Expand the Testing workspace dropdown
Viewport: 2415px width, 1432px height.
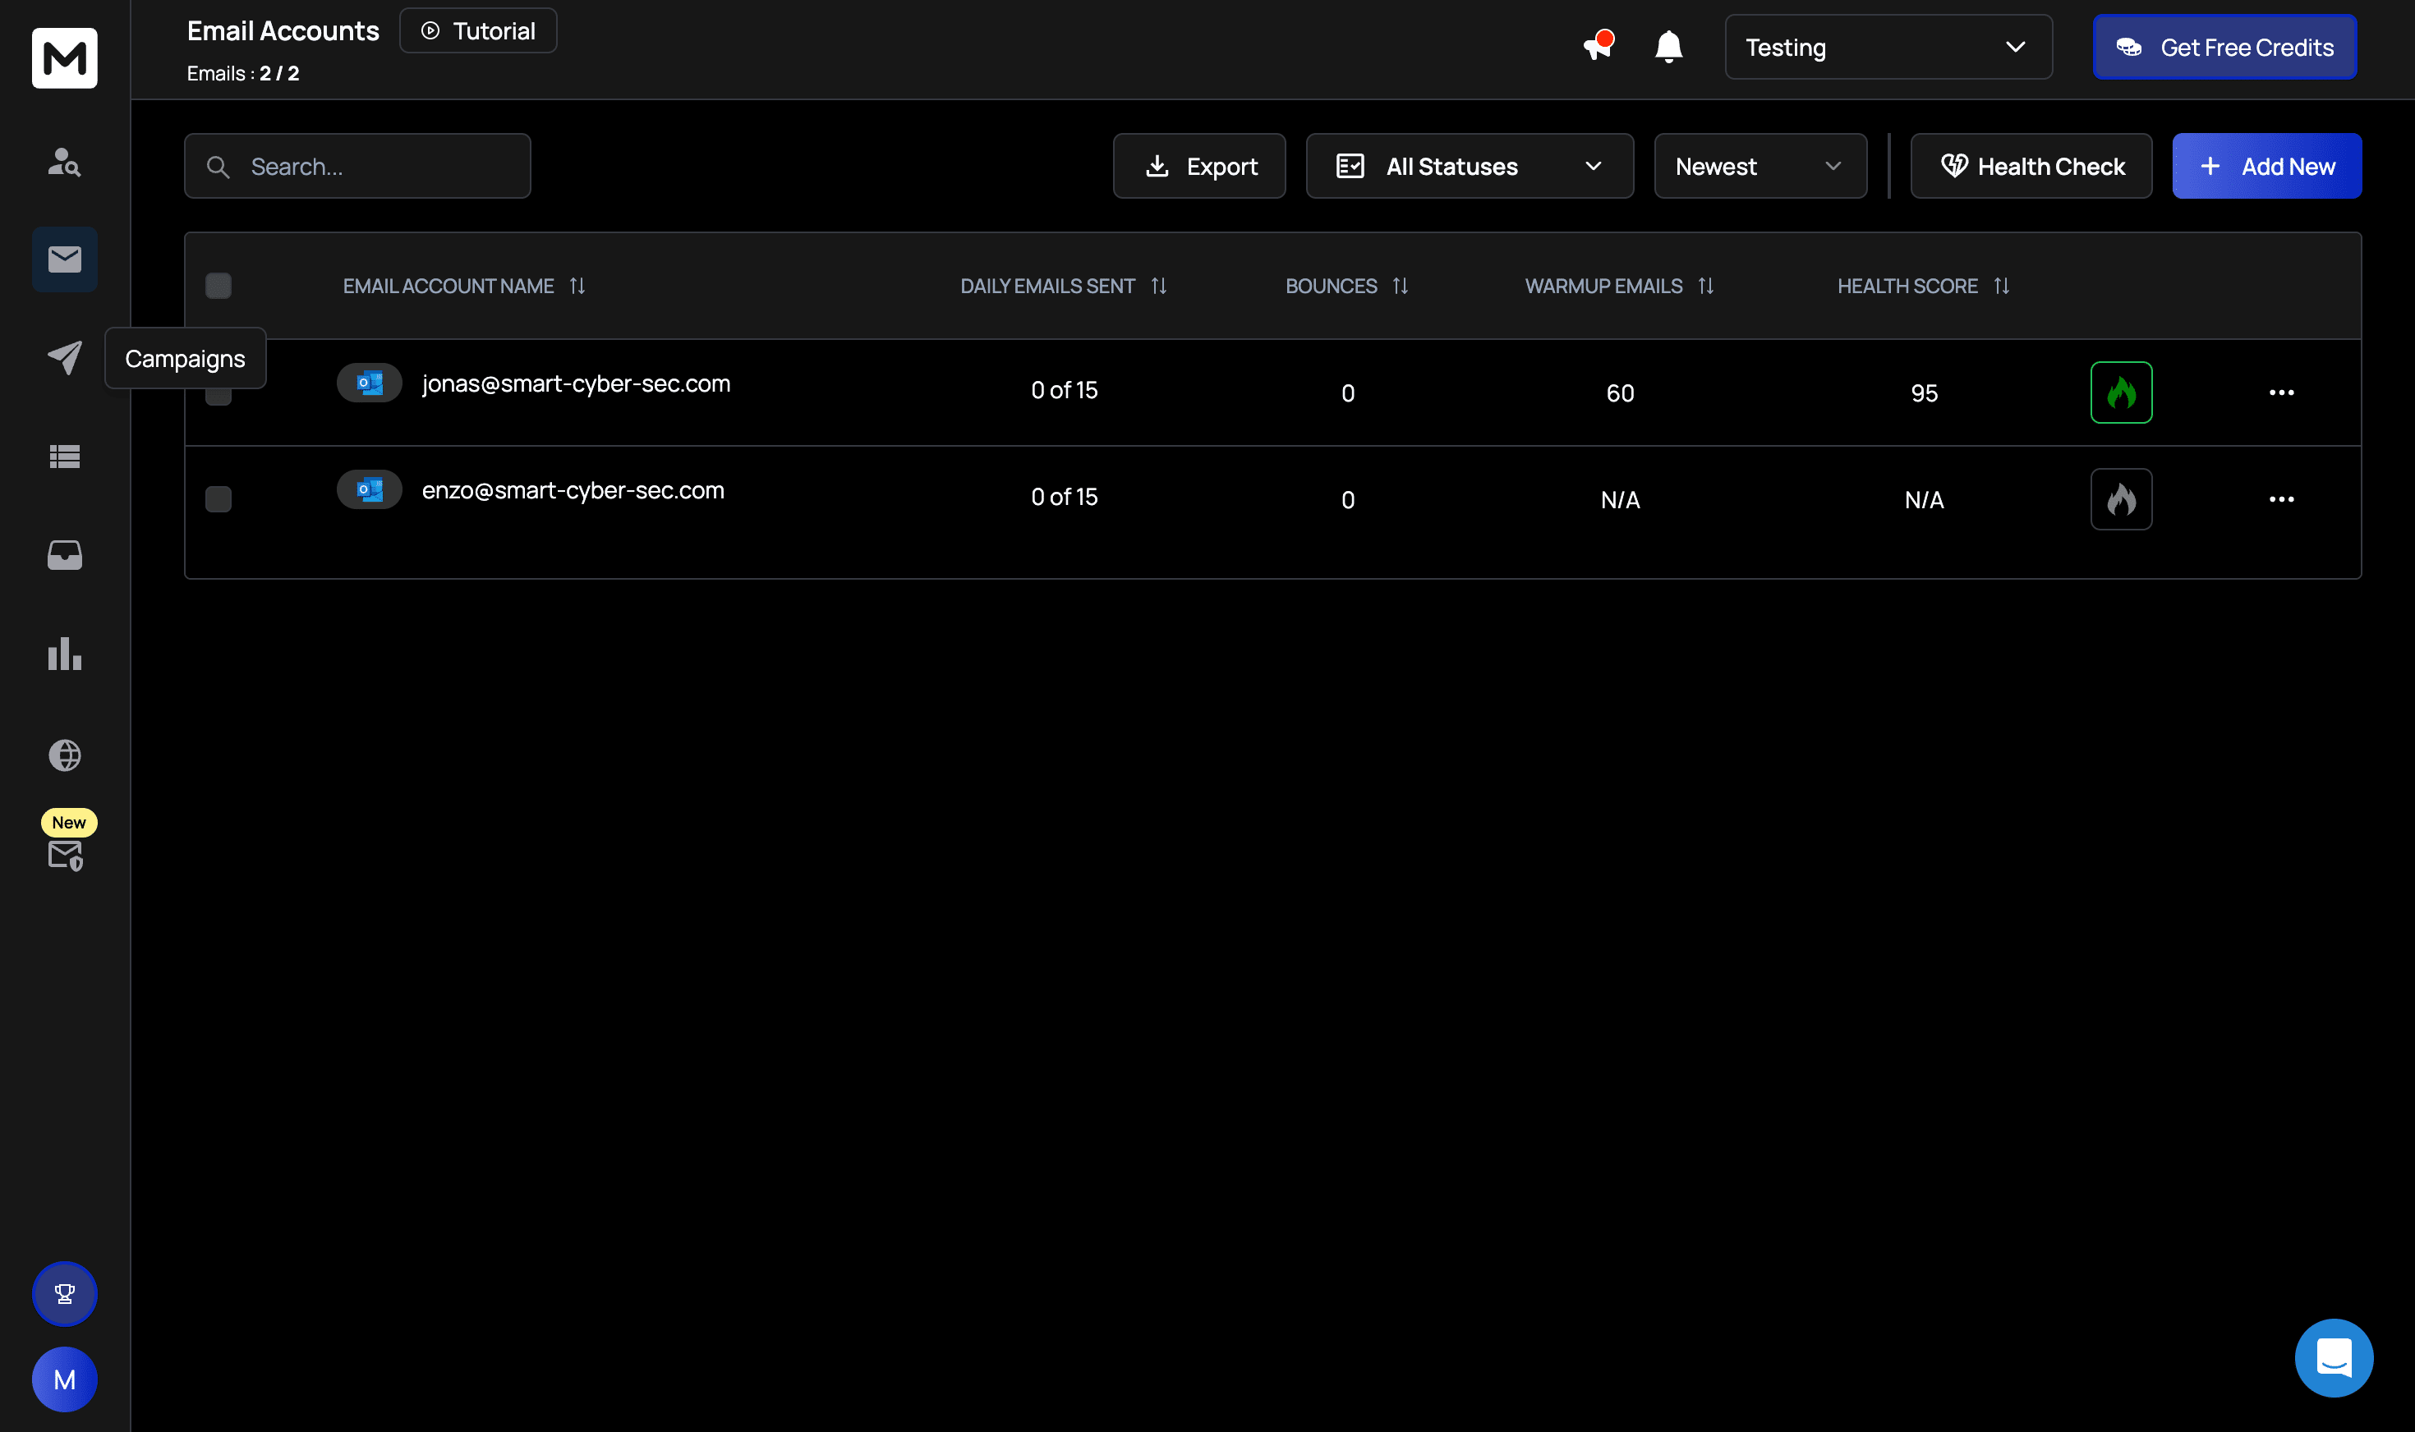point(1887,48)
